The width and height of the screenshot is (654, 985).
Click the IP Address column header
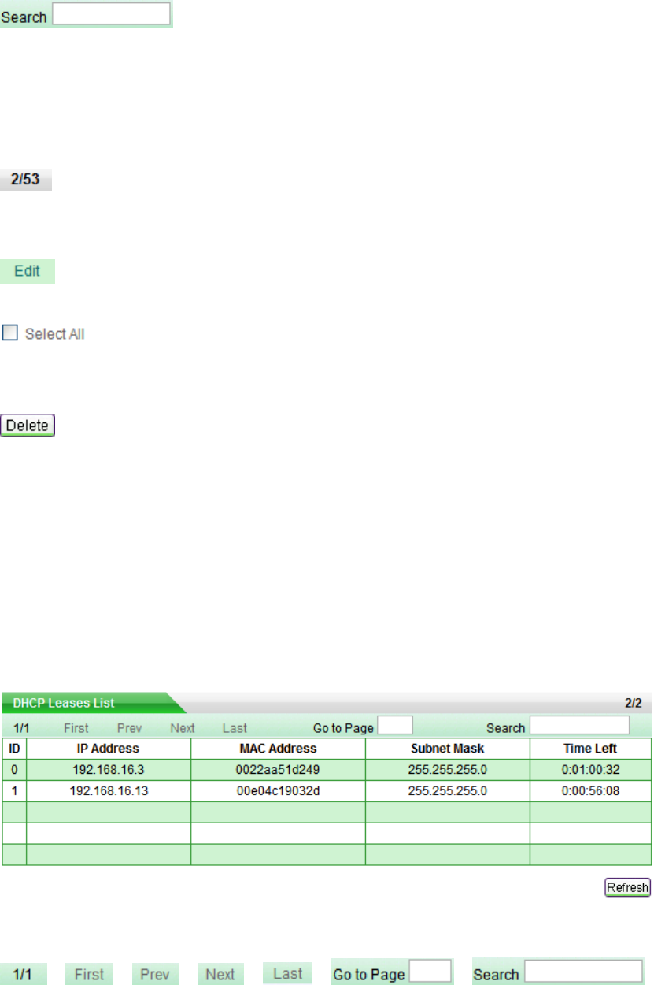pos(109,749)
